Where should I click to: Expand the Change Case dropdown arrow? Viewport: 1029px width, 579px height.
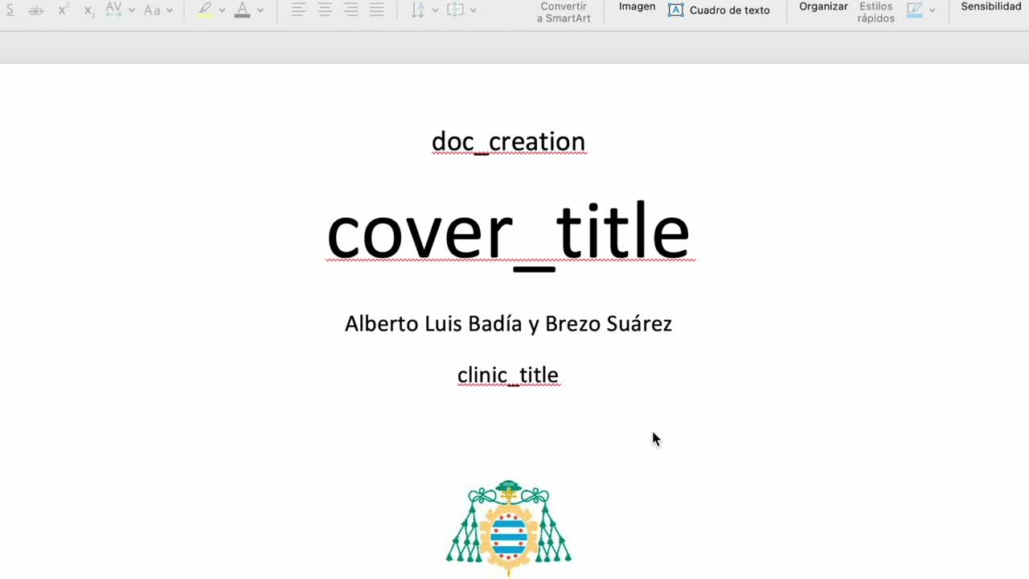(x=169, y=10)
